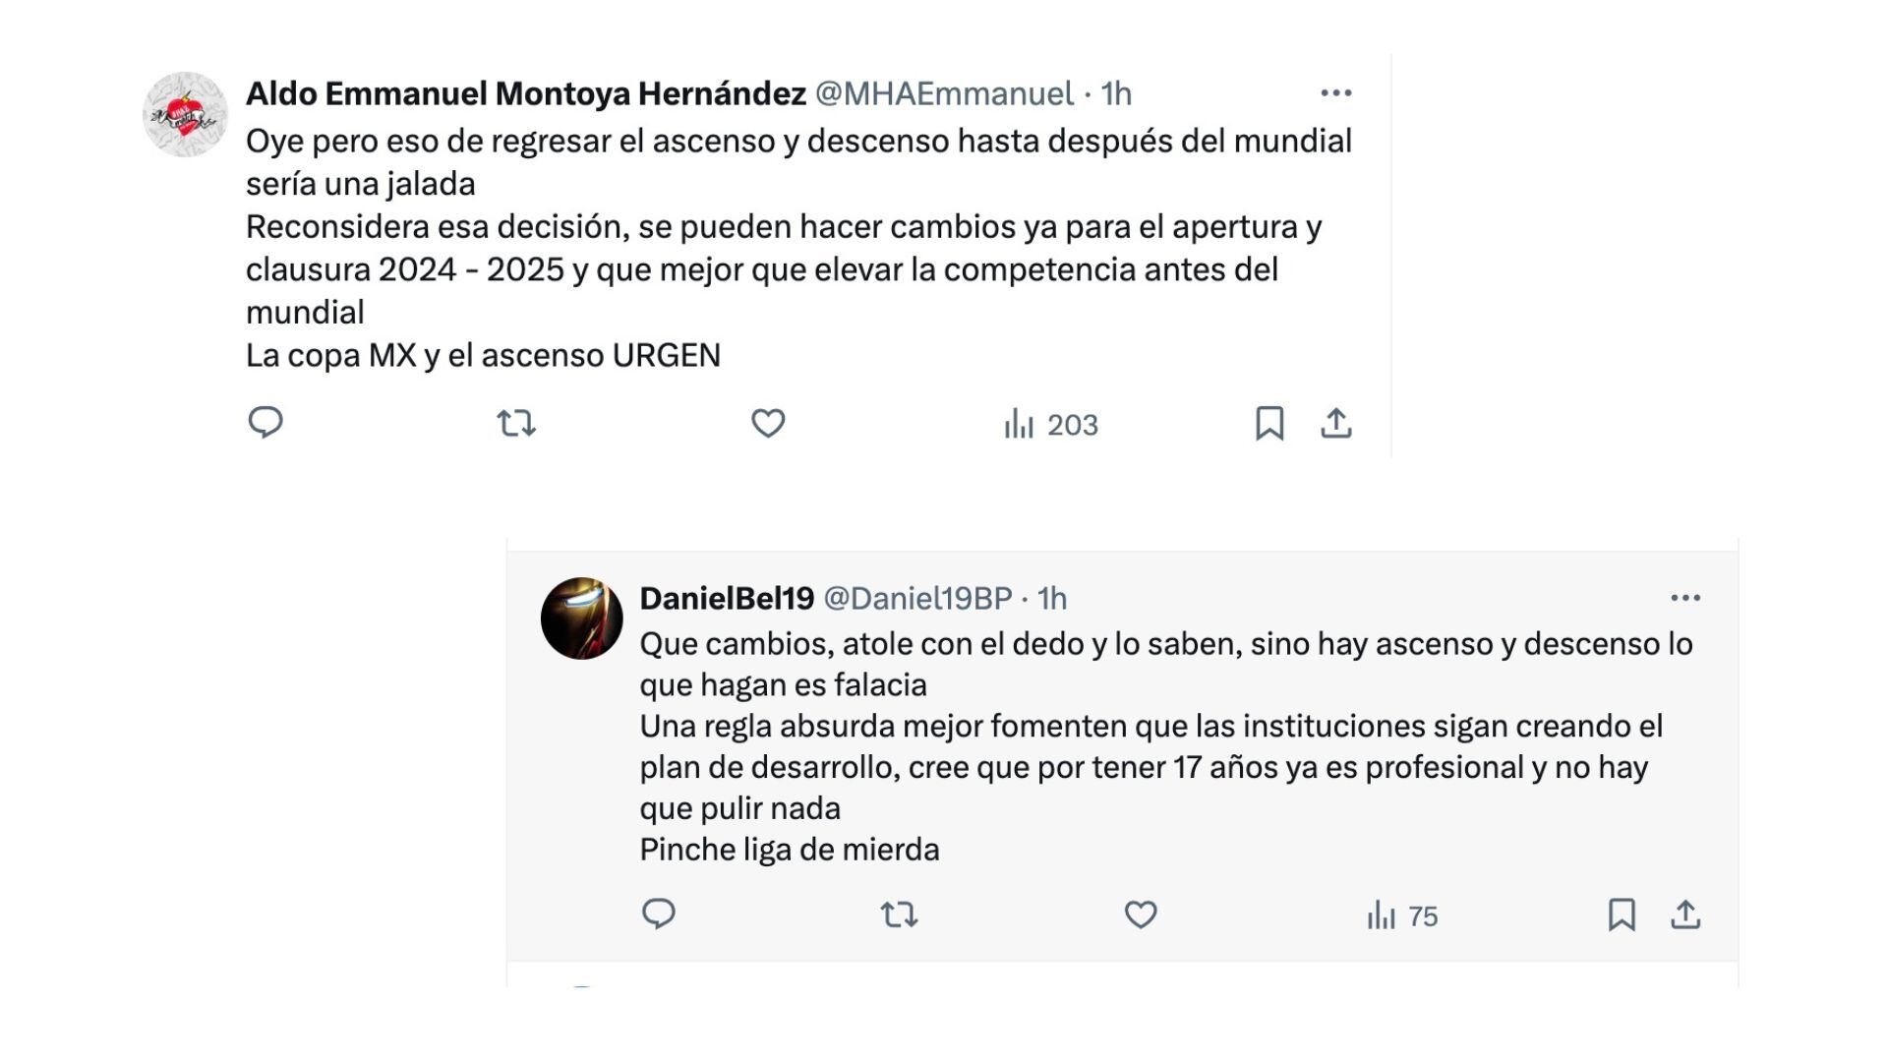Screen dimensions: 1888x1062
Task: Open Aldo Emmanuel's 1h timestamp
Action: (1116, 94)
